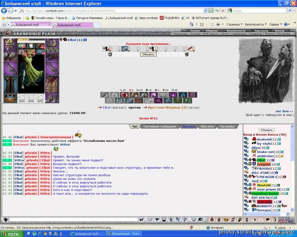Open the Мои логи tab
The image size is (297, 237).
click(207, 126)
